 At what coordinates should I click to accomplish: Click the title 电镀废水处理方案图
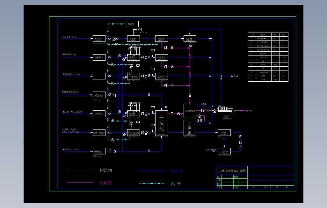[232, 171]
